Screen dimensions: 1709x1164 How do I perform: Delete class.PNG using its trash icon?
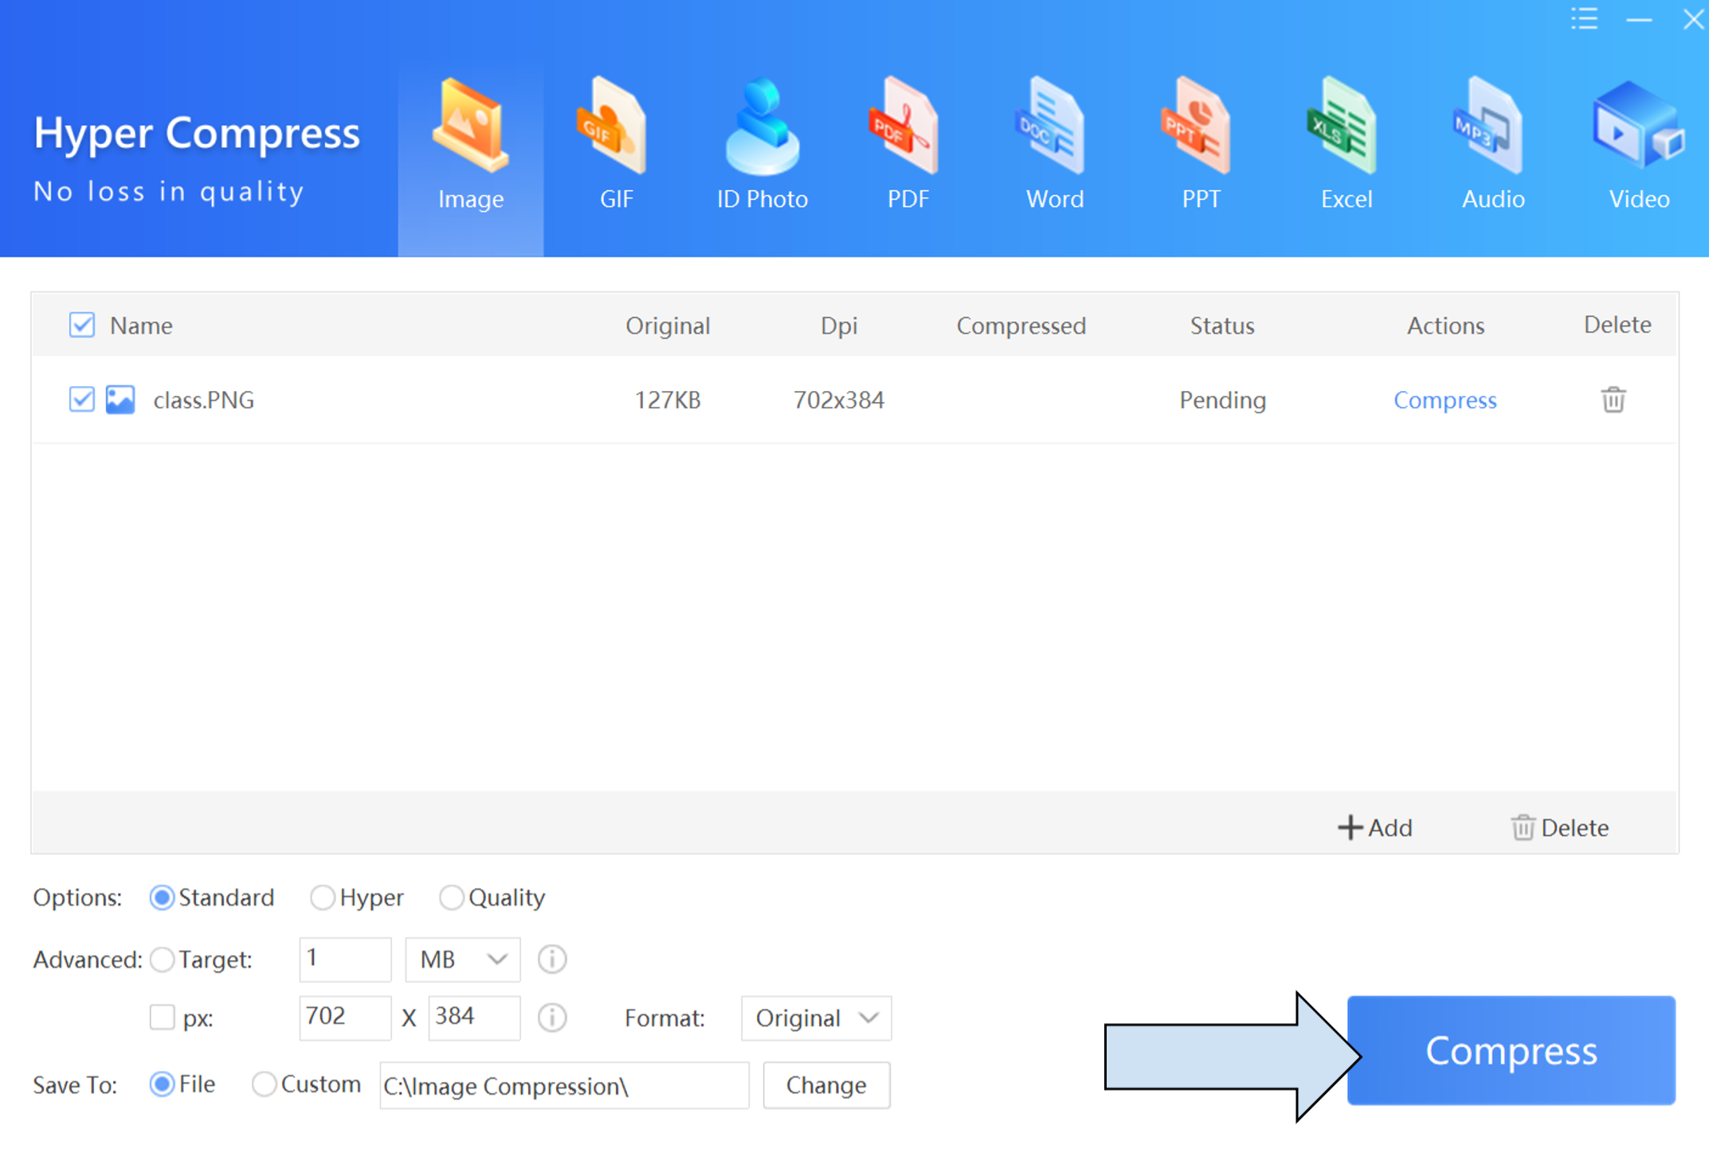point(1613,399)
